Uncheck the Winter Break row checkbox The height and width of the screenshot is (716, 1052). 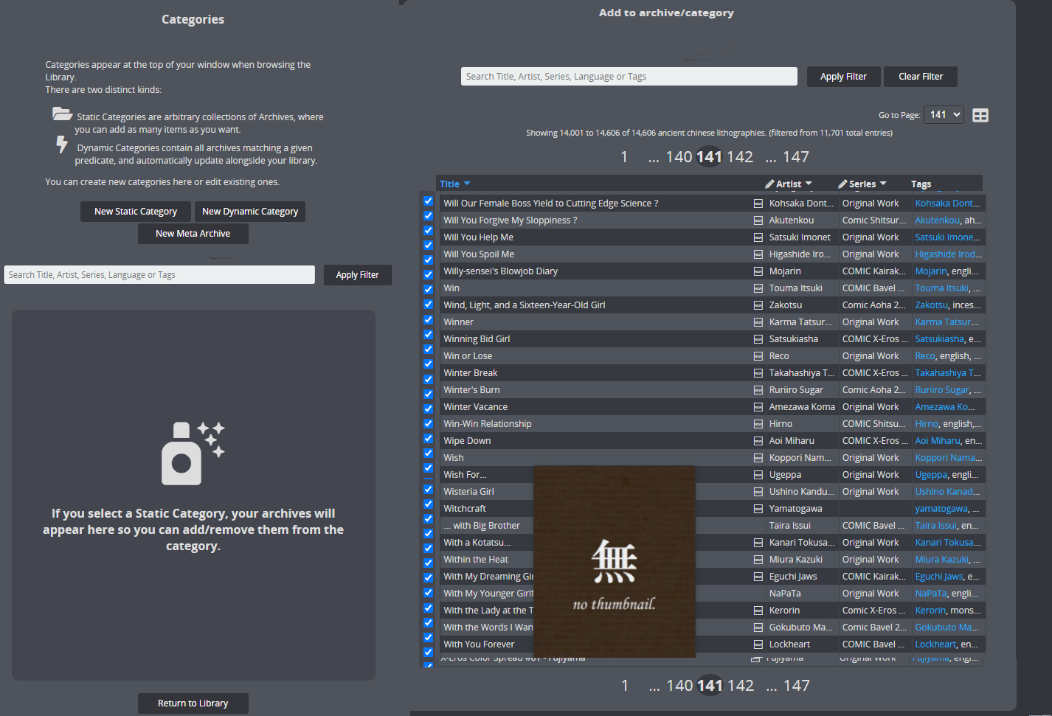pos(428,373)
